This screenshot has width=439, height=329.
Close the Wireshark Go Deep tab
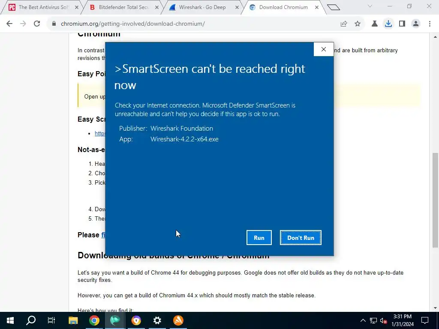(x=237, y=8)
